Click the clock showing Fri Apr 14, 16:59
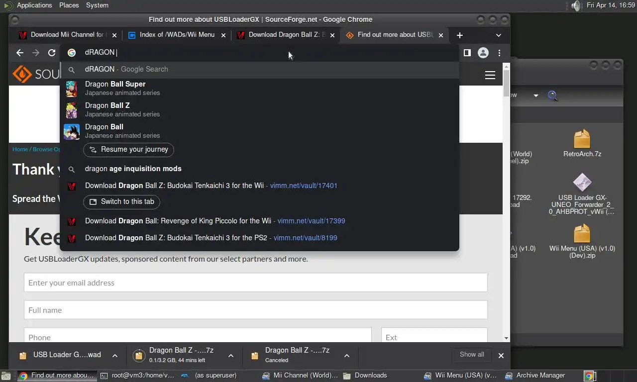Screen dimensions: 637x382 click(611, 5)
